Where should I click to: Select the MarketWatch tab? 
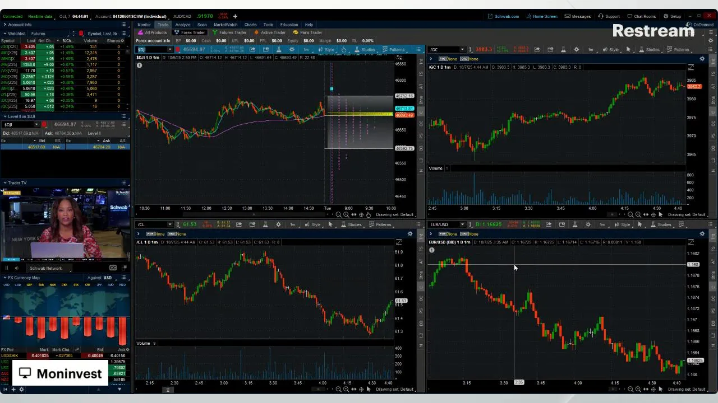click(x=225, y=25)
